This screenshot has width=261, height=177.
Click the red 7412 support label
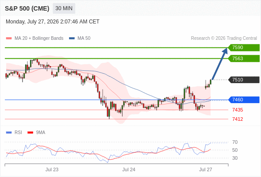238,119
